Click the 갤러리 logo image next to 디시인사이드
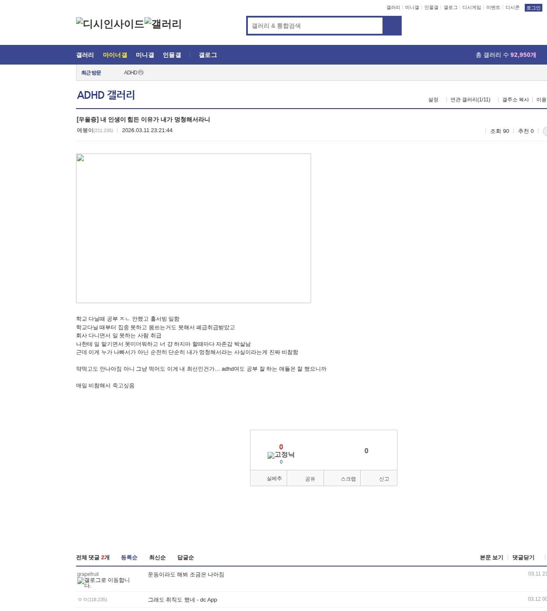The width and height of the screenshot is (547, 611). pyautogui.click(x=163, y=24)
